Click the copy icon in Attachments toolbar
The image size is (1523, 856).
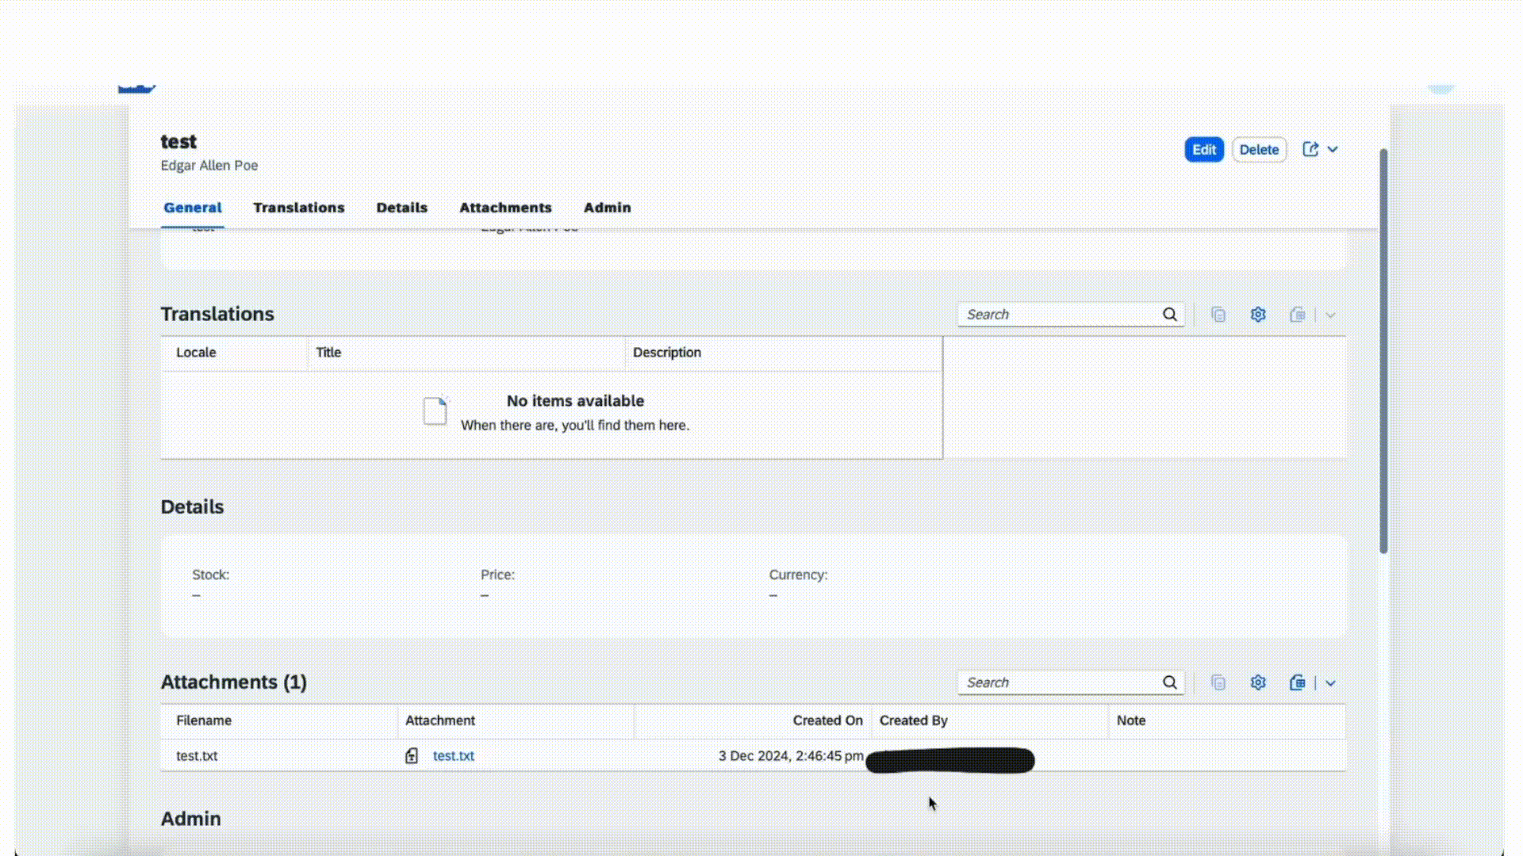[x=1218, y=682]
